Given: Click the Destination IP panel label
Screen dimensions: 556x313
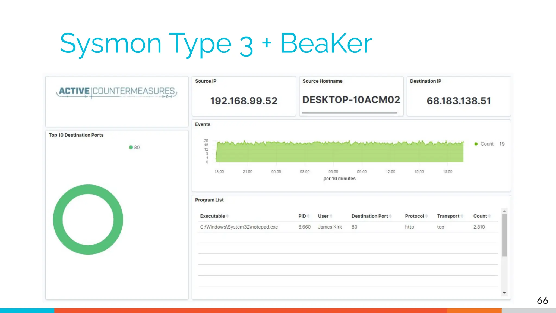Looking at the screenshot, I should click(425, 81).
